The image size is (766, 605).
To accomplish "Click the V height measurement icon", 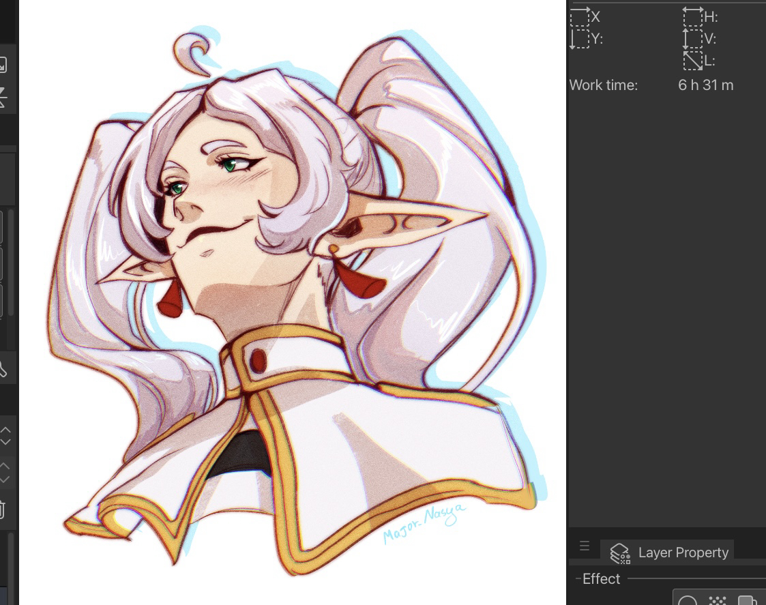I will coord(692,39).
